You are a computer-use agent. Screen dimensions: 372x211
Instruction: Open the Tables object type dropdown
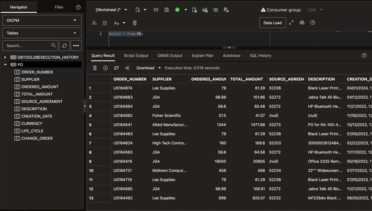point(42,33)
